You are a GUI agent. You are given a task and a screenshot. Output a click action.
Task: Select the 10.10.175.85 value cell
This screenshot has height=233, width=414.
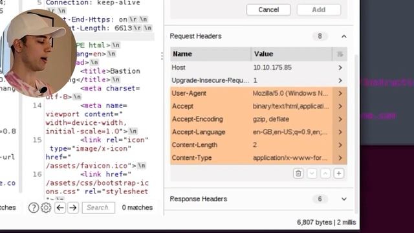point(272,67)
